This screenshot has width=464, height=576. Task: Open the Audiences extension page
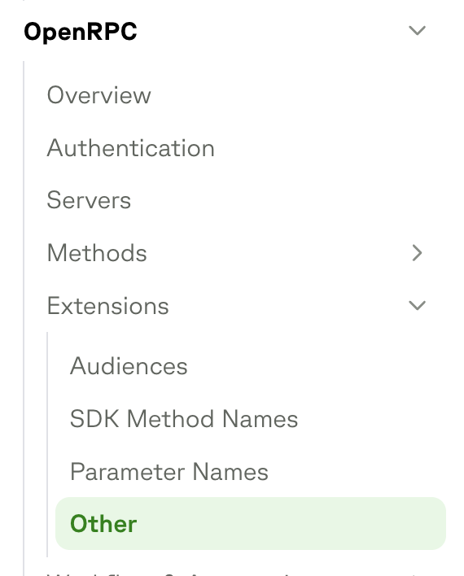click(x=129, y=366)
